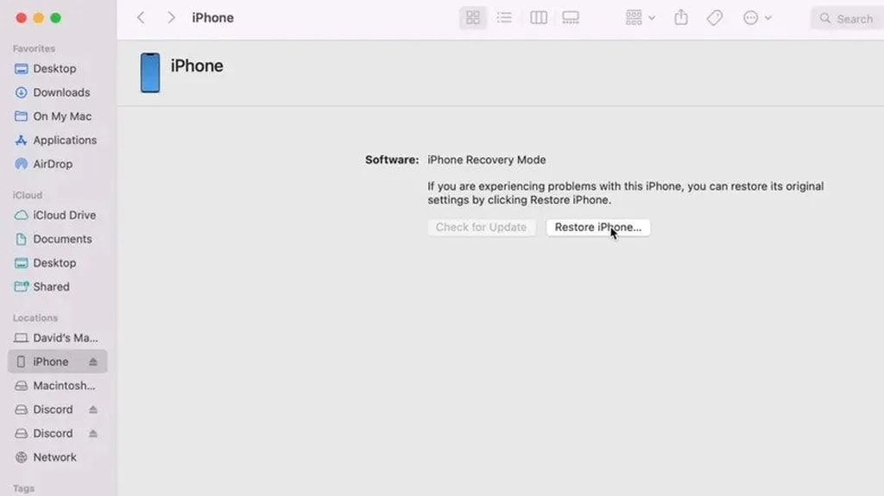Image resolution: width=884 pixels, height=496 pixels.
Task: Open iCloud Drive in the sidebar
Action: click(64, 216)
